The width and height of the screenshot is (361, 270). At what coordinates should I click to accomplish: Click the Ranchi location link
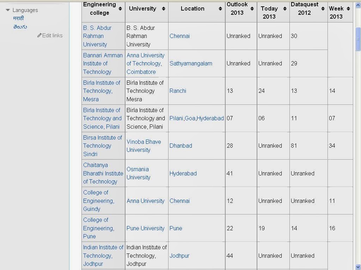coord(178,91)
